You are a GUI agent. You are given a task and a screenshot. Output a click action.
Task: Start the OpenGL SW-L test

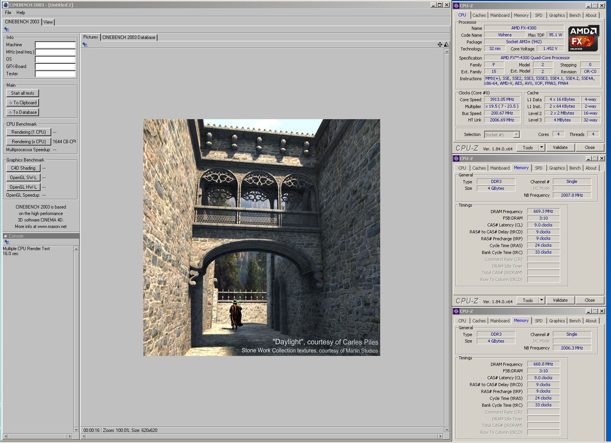[x=23, y=178]
